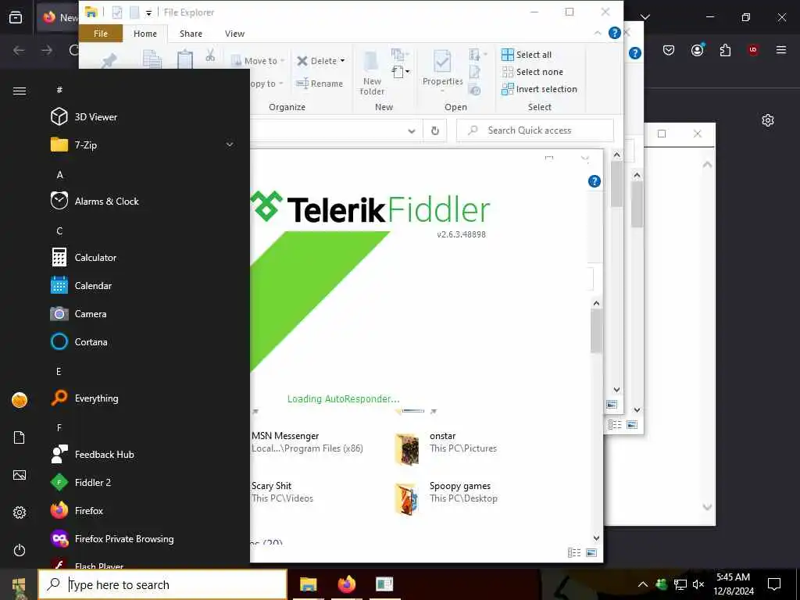
Task: Open File Explorer from the taskbar
Action: pyautogui.click(x=308, y=584)
